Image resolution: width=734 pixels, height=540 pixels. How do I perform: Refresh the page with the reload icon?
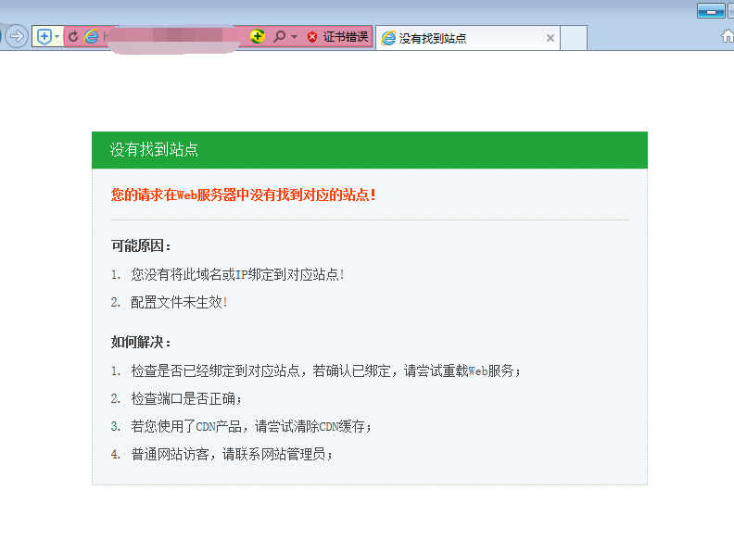[73, 36]
